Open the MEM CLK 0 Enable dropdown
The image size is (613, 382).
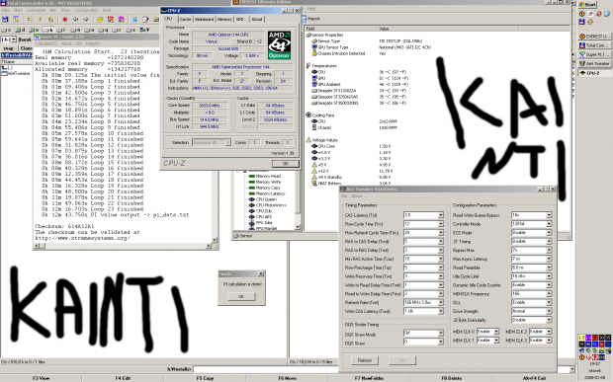[x=496, y=332]
